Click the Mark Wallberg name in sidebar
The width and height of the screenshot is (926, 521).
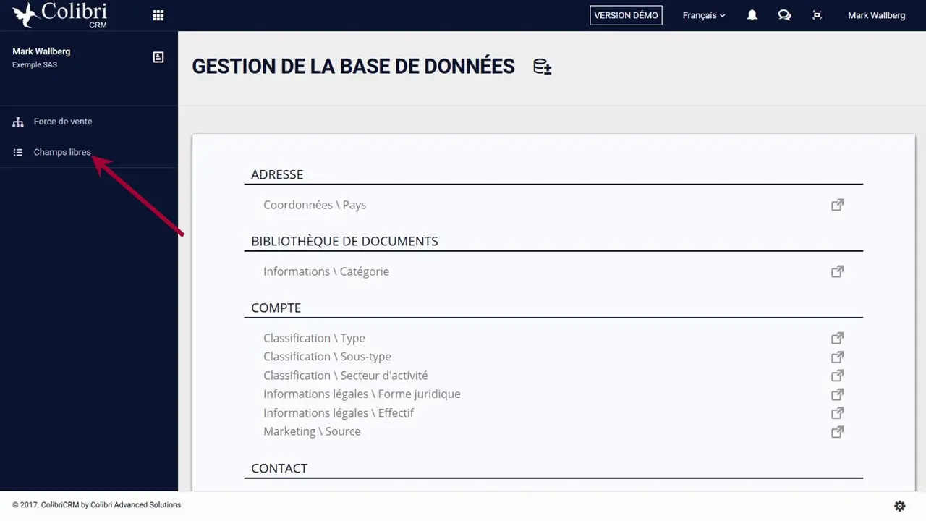click(41, 51)
